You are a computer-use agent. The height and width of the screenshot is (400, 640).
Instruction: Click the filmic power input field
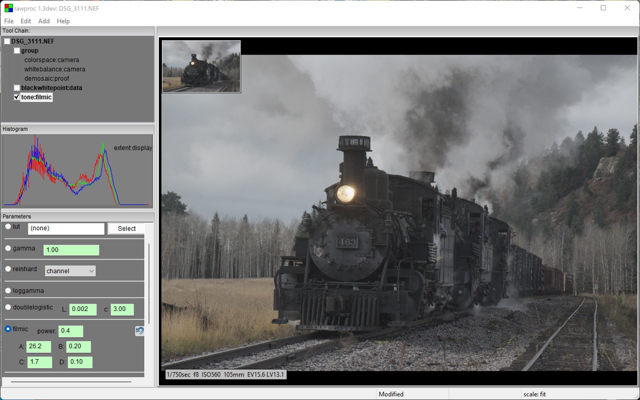pos(71,331)
